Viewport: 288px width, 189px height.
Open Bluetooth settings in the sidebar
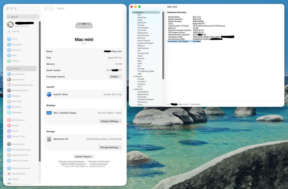pyautogui.click(x=16, y=44)
